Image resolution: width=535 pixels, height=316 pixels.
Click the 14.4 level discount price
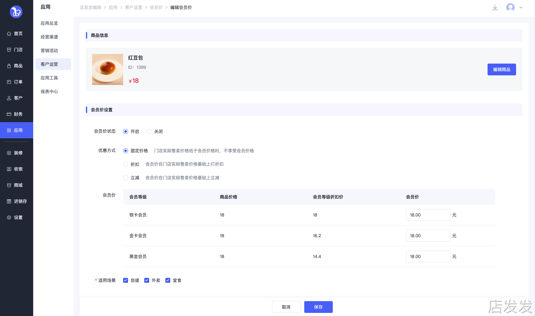click(317, 256)
